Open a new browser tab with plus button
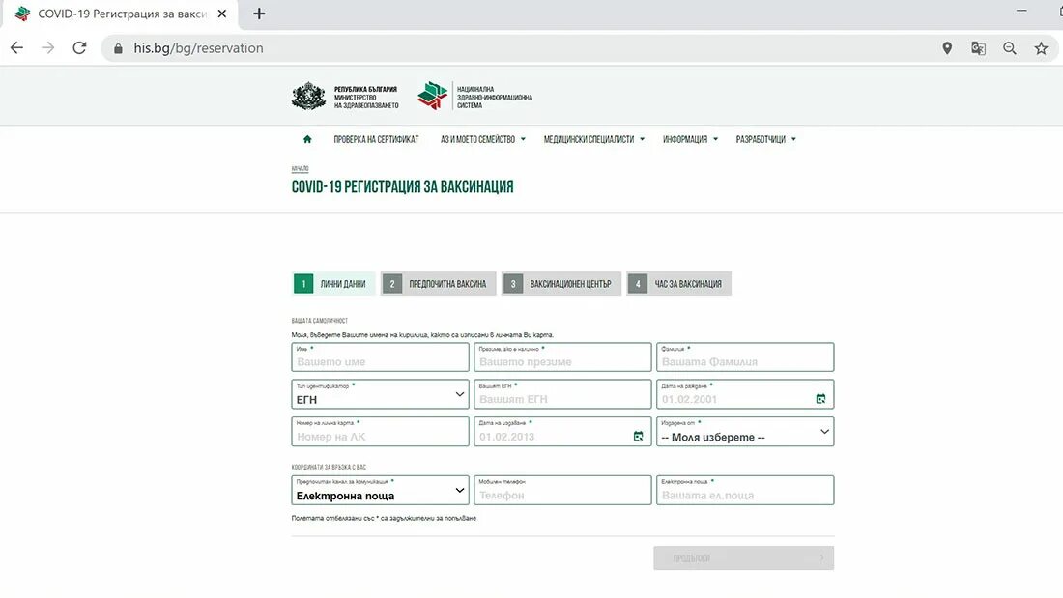The image size is (1063, 598). 259,14
